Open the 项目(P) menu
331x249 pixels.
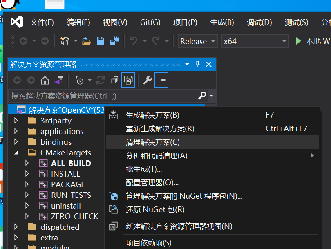[x=185, y=22]
